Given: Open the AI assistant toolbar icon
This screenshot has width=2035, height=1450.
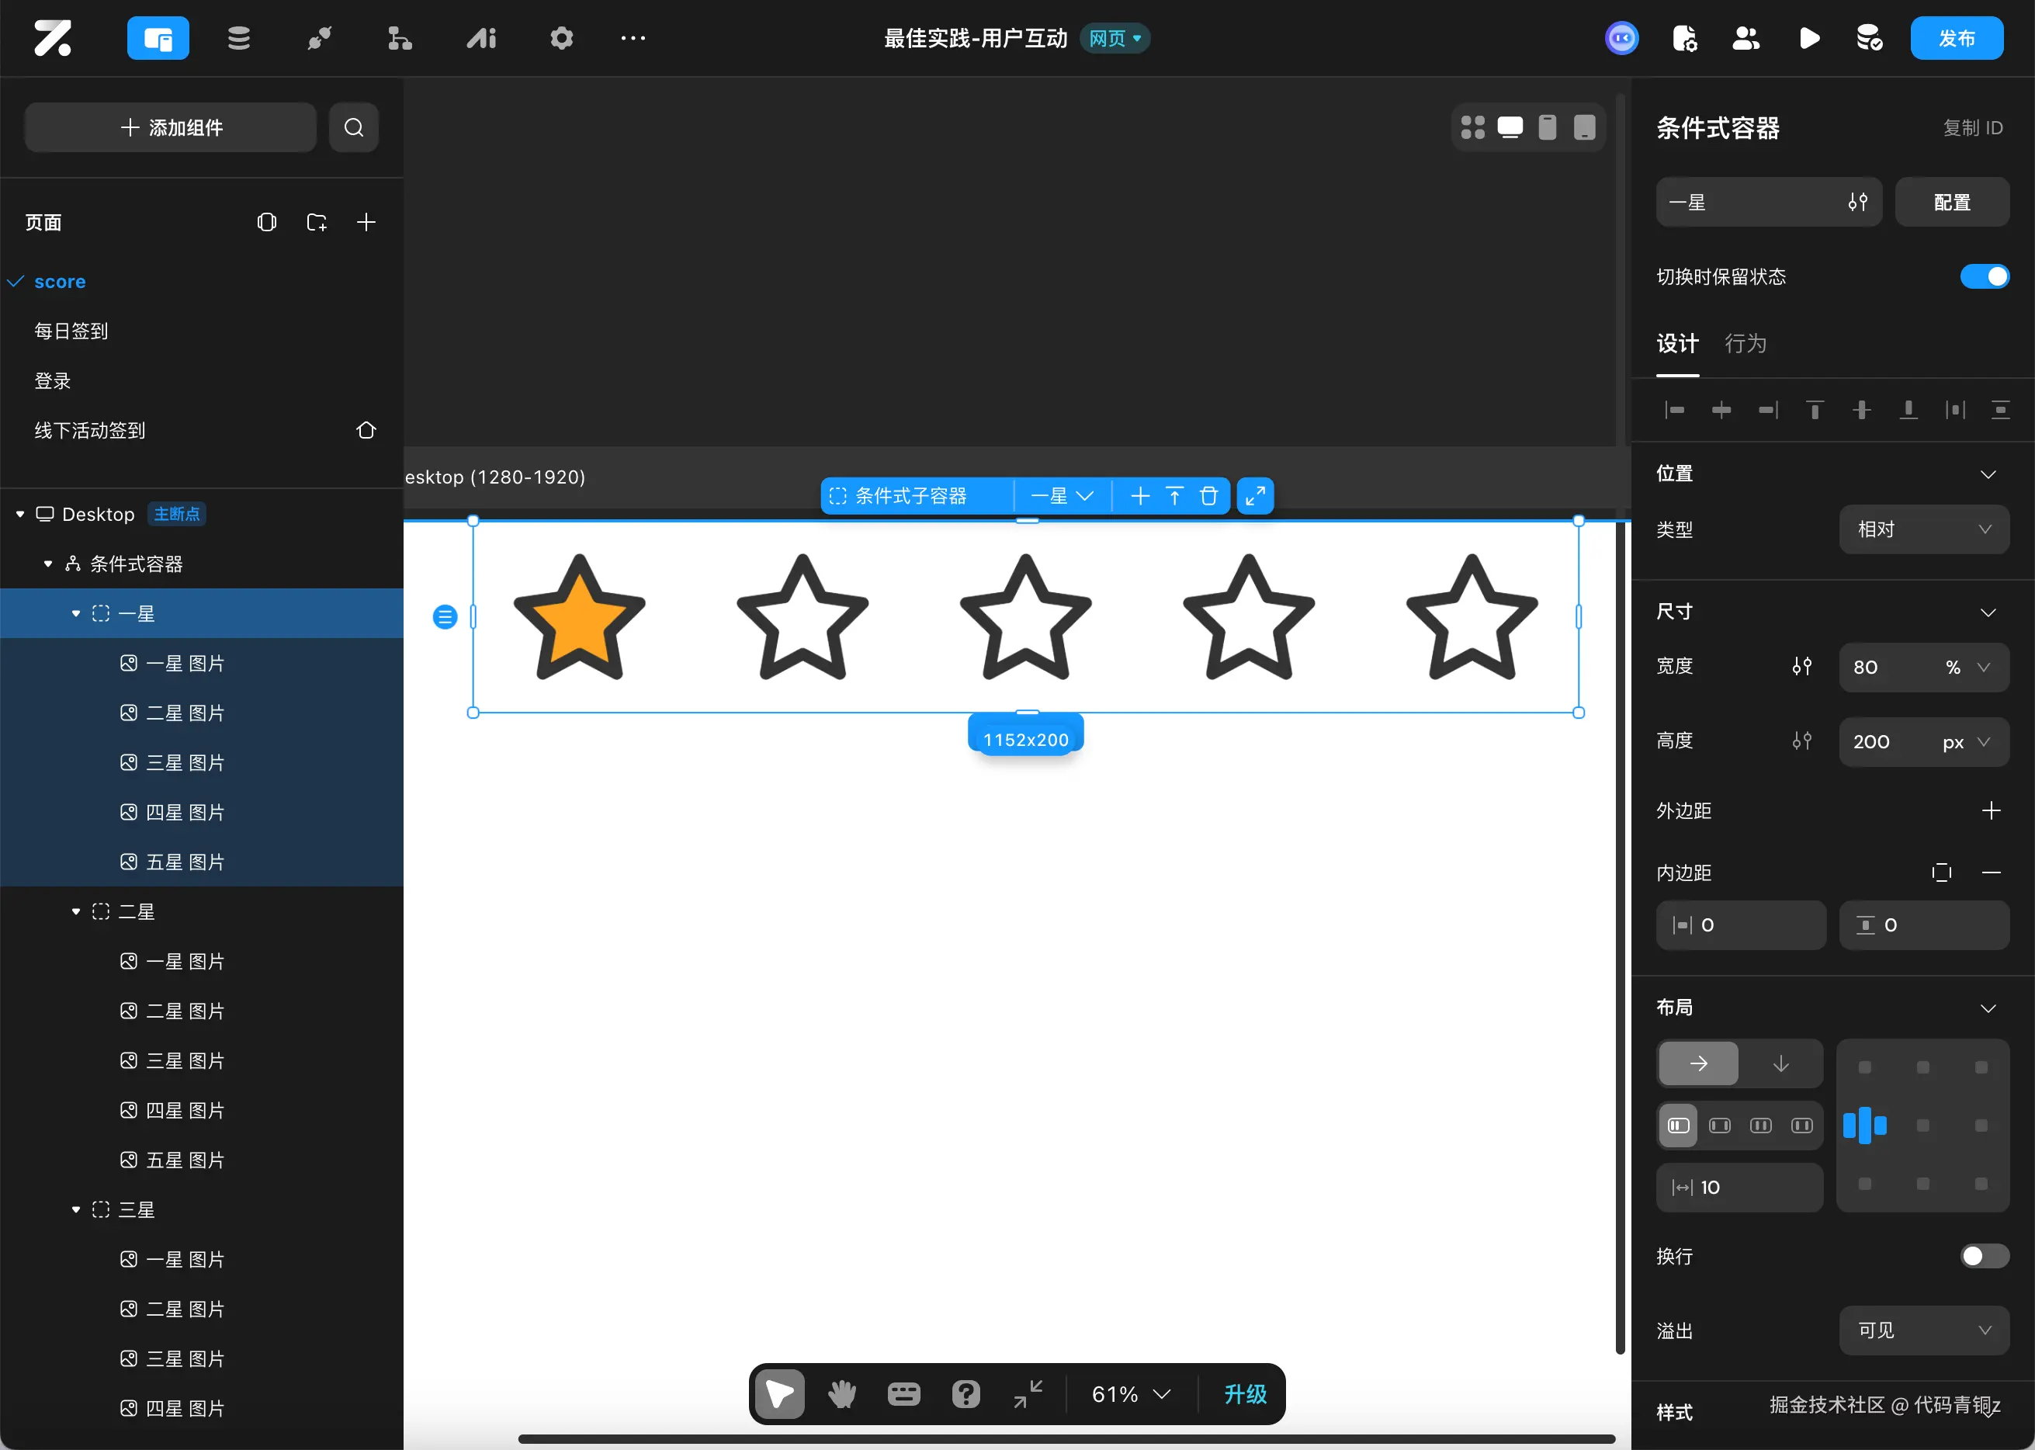Looking at the screenshot, I should tap(481, 38).
